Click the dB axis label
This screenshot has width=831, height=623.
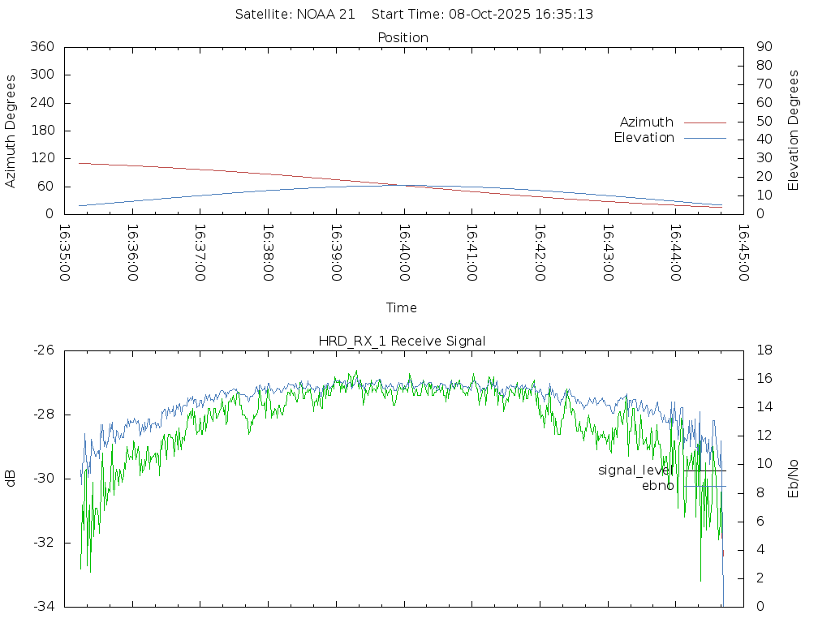pyautogui.click(x=11, y=479)
